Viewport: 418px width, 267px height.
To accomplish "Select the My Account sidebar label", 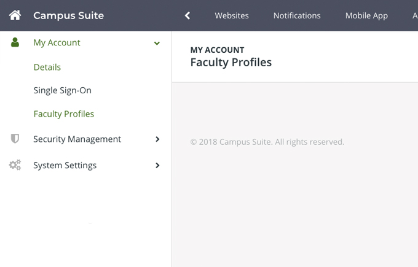I will pyautogui.click(x=57, y=43).
